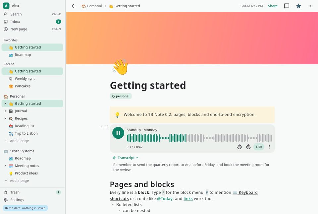Change the 1.5× playback speed
This screenshot has width=318, height=214.
[259, 147]
